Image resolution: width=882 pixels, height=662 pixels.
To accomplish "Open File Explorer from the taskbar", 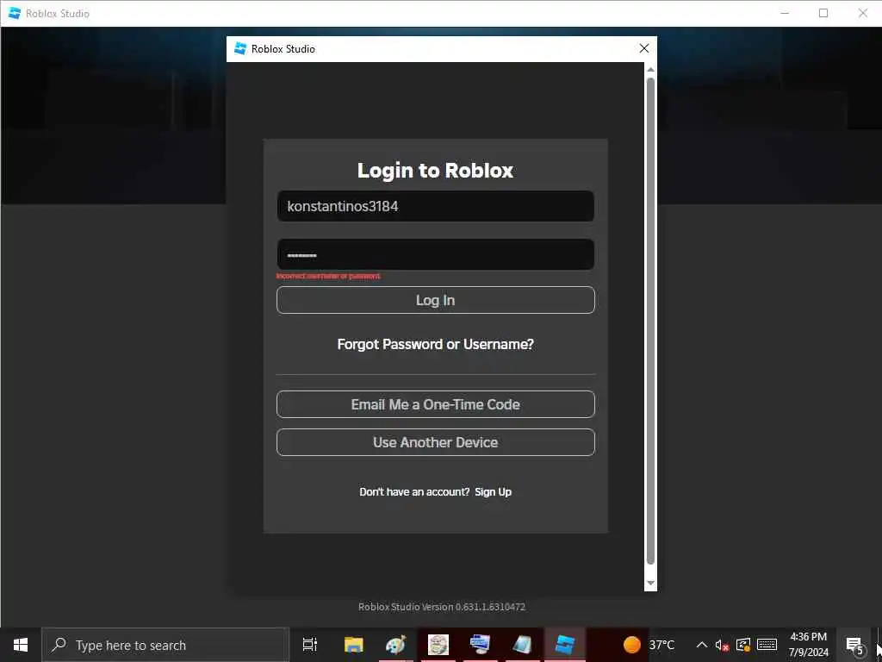I will coord(354,645).
